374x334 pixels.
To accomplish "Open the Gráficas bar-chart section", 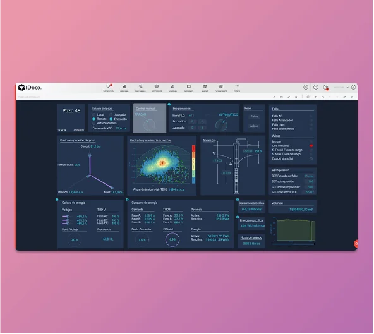I will click(x=124, y=88).
